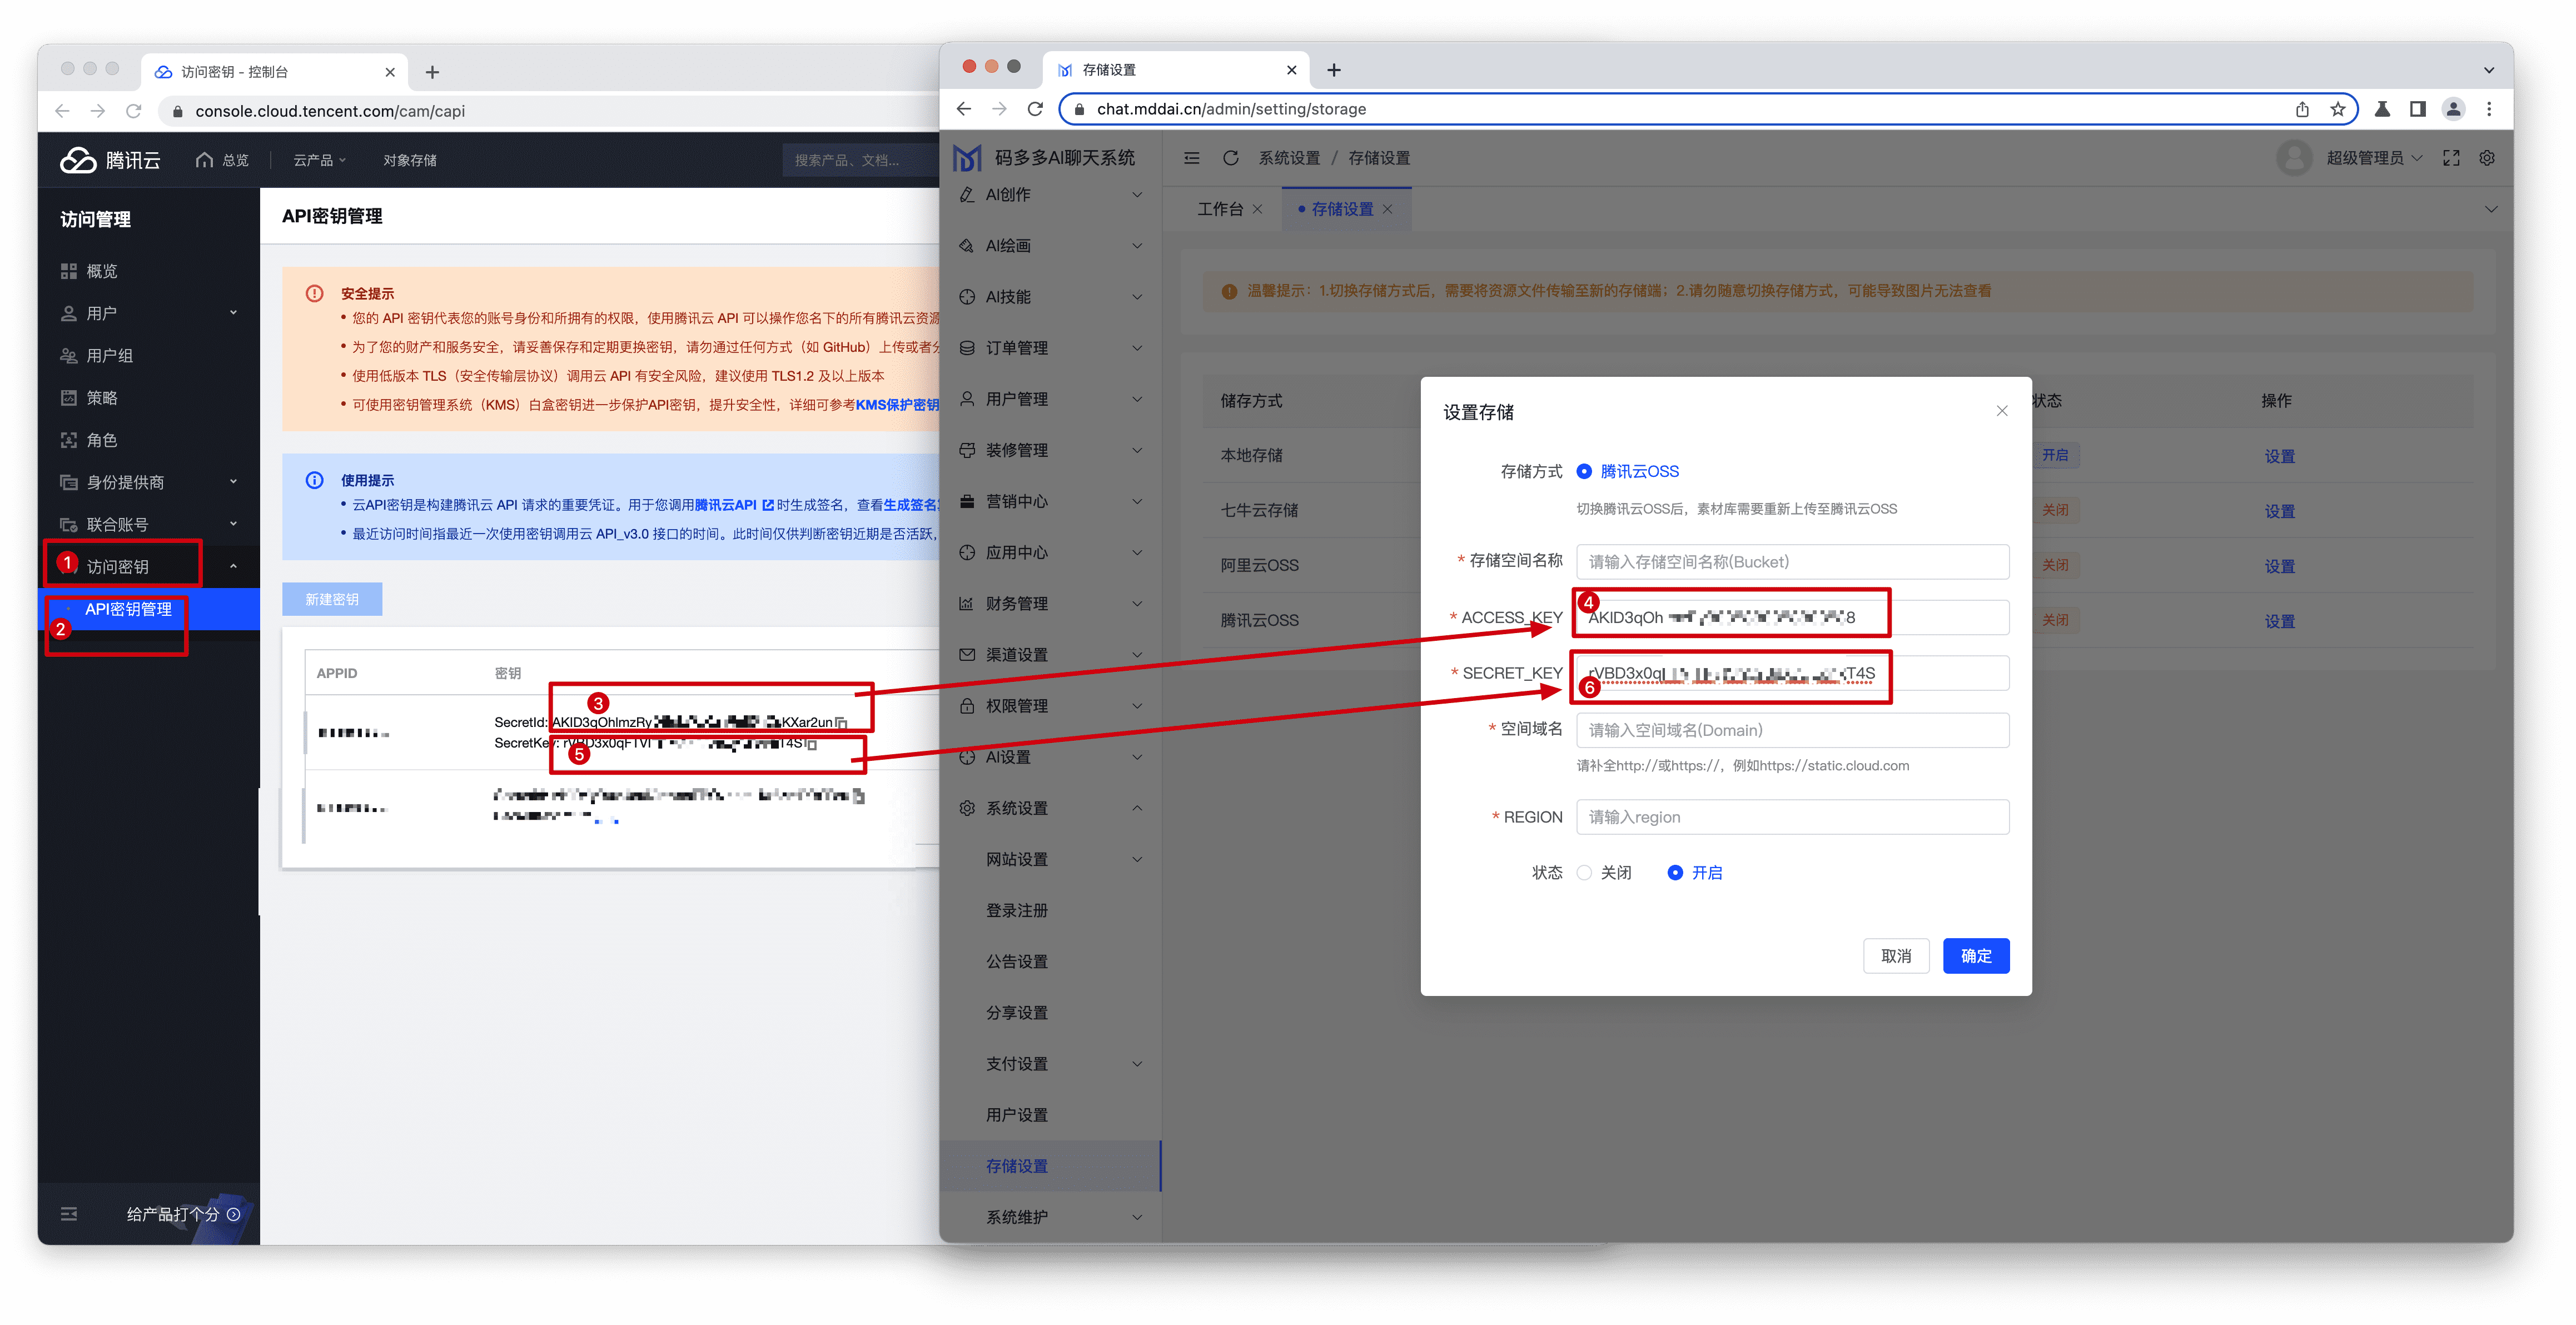Close the 访问密钥 - 控制台 browser tab
The width and height of the screenshot is (2576, 1325).
(x=390, y=72)
